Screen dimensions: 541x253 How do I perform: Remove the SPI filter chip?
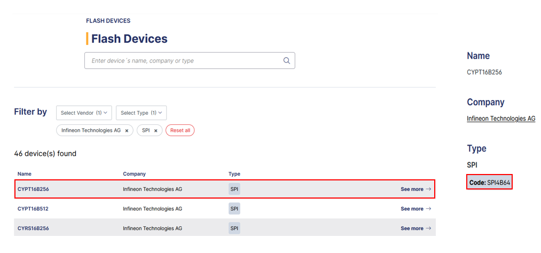tap(156, 131)
